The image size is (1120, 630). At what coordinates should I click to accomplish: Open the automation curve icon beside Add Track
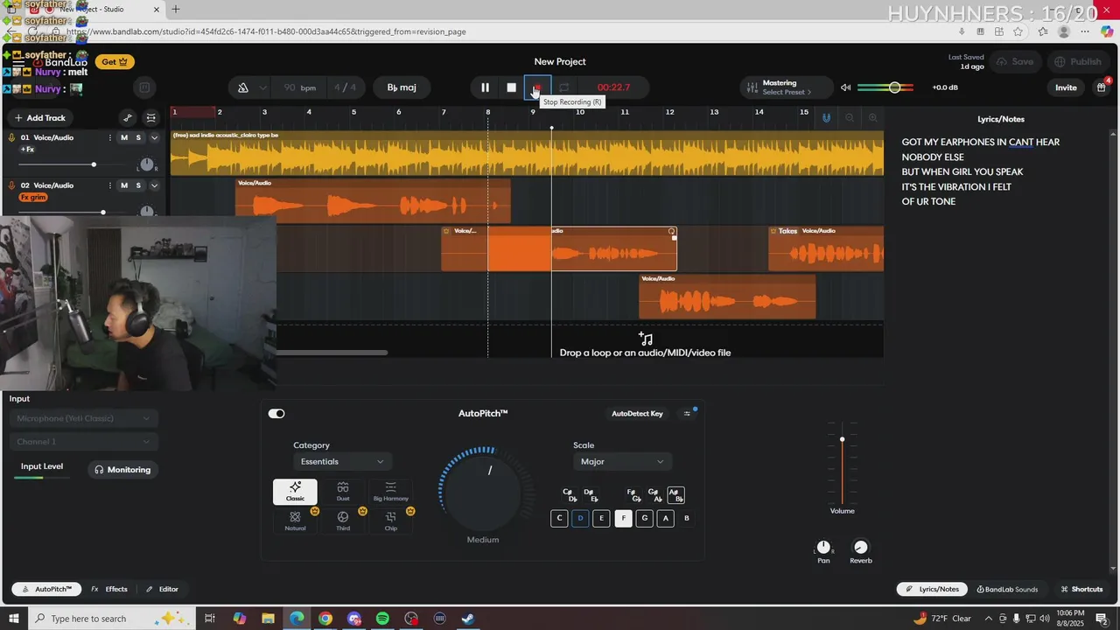[128, 118]
